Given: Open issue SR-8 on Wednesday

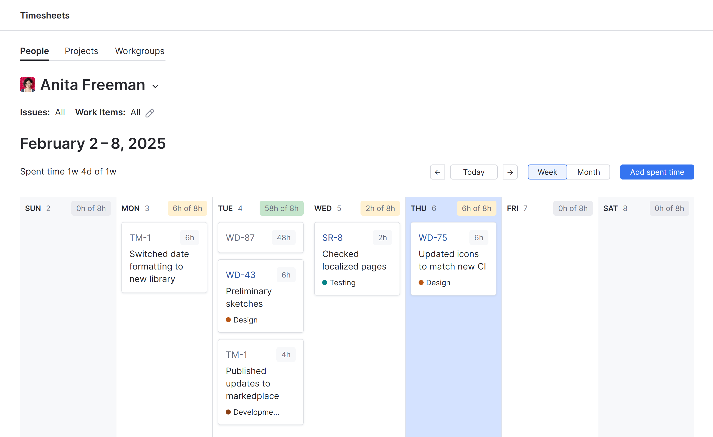Looking at the screenshot, I should [332, 237].
